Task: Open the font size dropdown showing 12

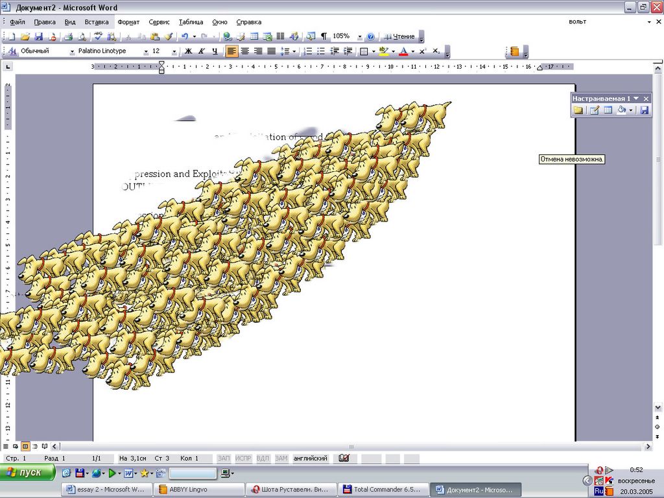Action: [174, 51]
